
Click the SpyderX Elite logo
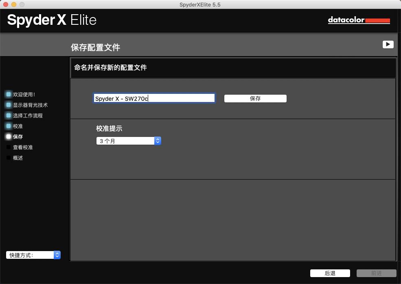[x=52, y=20]
